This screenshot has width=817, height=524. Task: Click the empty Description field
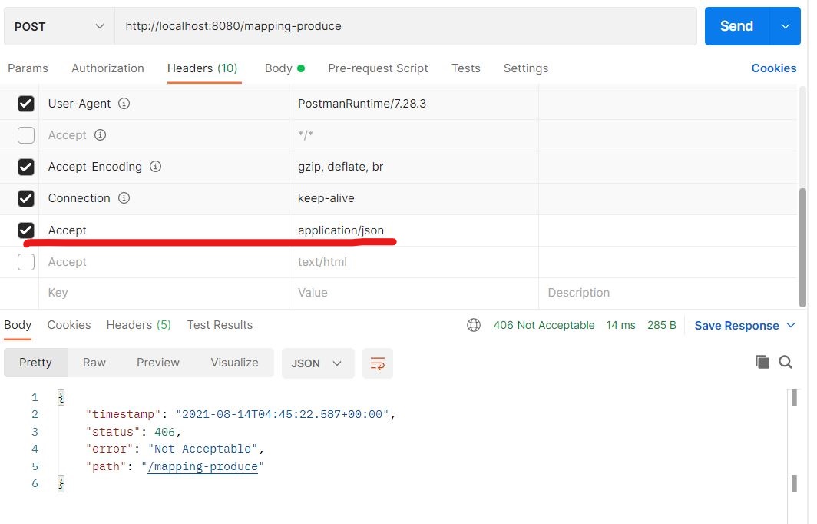[667, 293]
